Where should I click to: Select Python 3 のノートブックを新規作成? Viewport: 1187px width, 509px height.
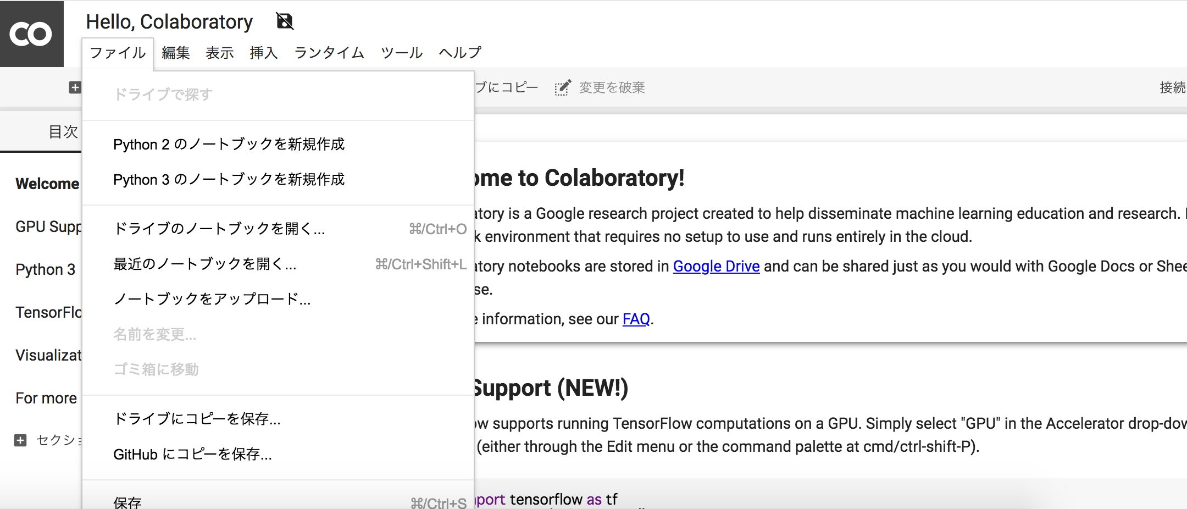(x=278, y=179)
